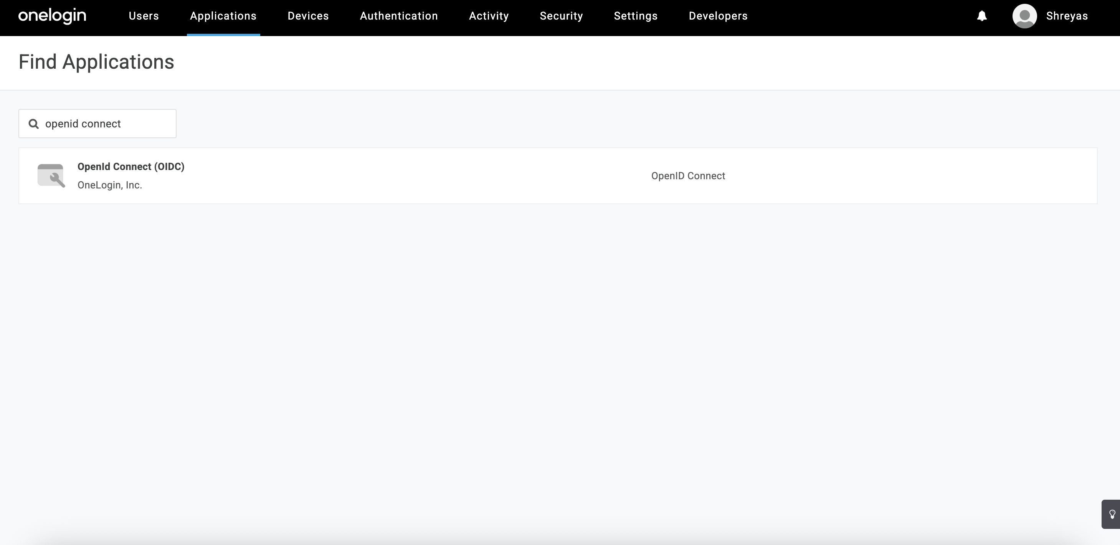Click the OneLogin, Inc. vendor text

[109, 185]
